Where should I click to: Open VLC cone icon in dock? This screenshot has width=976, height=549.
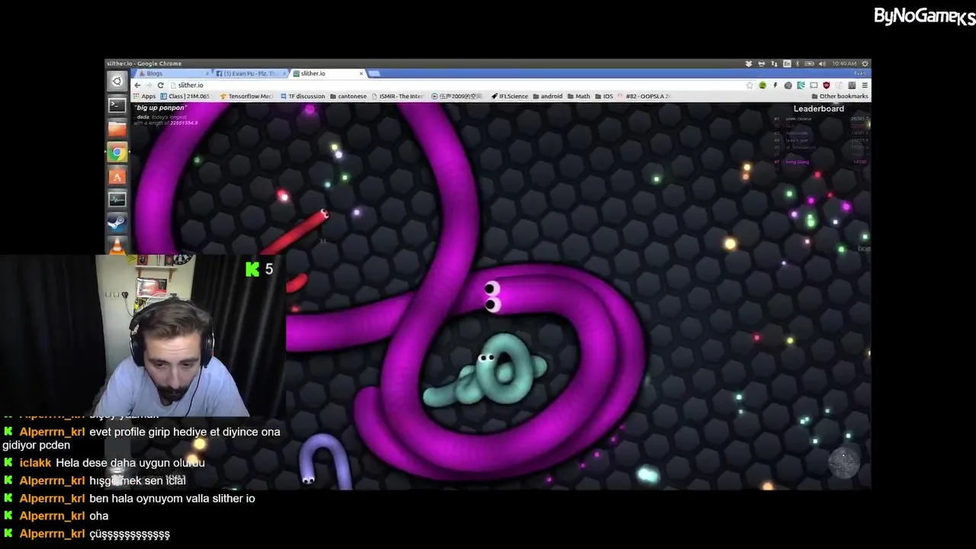(117, 246)
